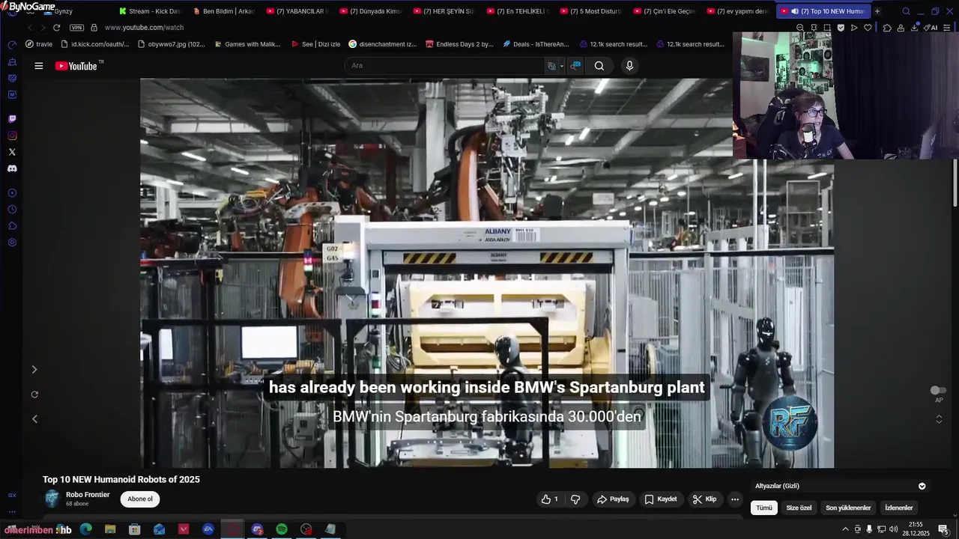Viewport: 959px width, 539px height.
Task: Click the expand arrow left of video
Action: 34,370
